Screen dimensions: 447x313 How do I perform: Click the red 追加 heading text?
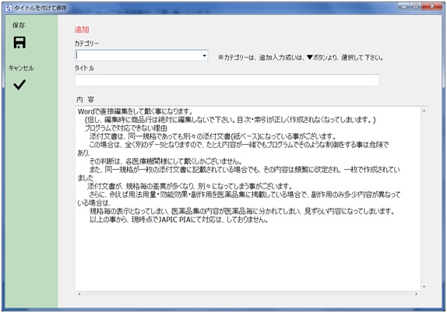[x=82, y=30]
